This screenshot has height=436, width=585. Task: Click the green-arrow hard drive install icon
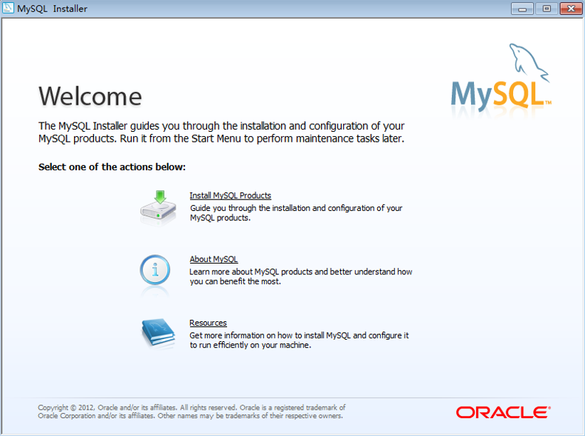tap(158, 207)
